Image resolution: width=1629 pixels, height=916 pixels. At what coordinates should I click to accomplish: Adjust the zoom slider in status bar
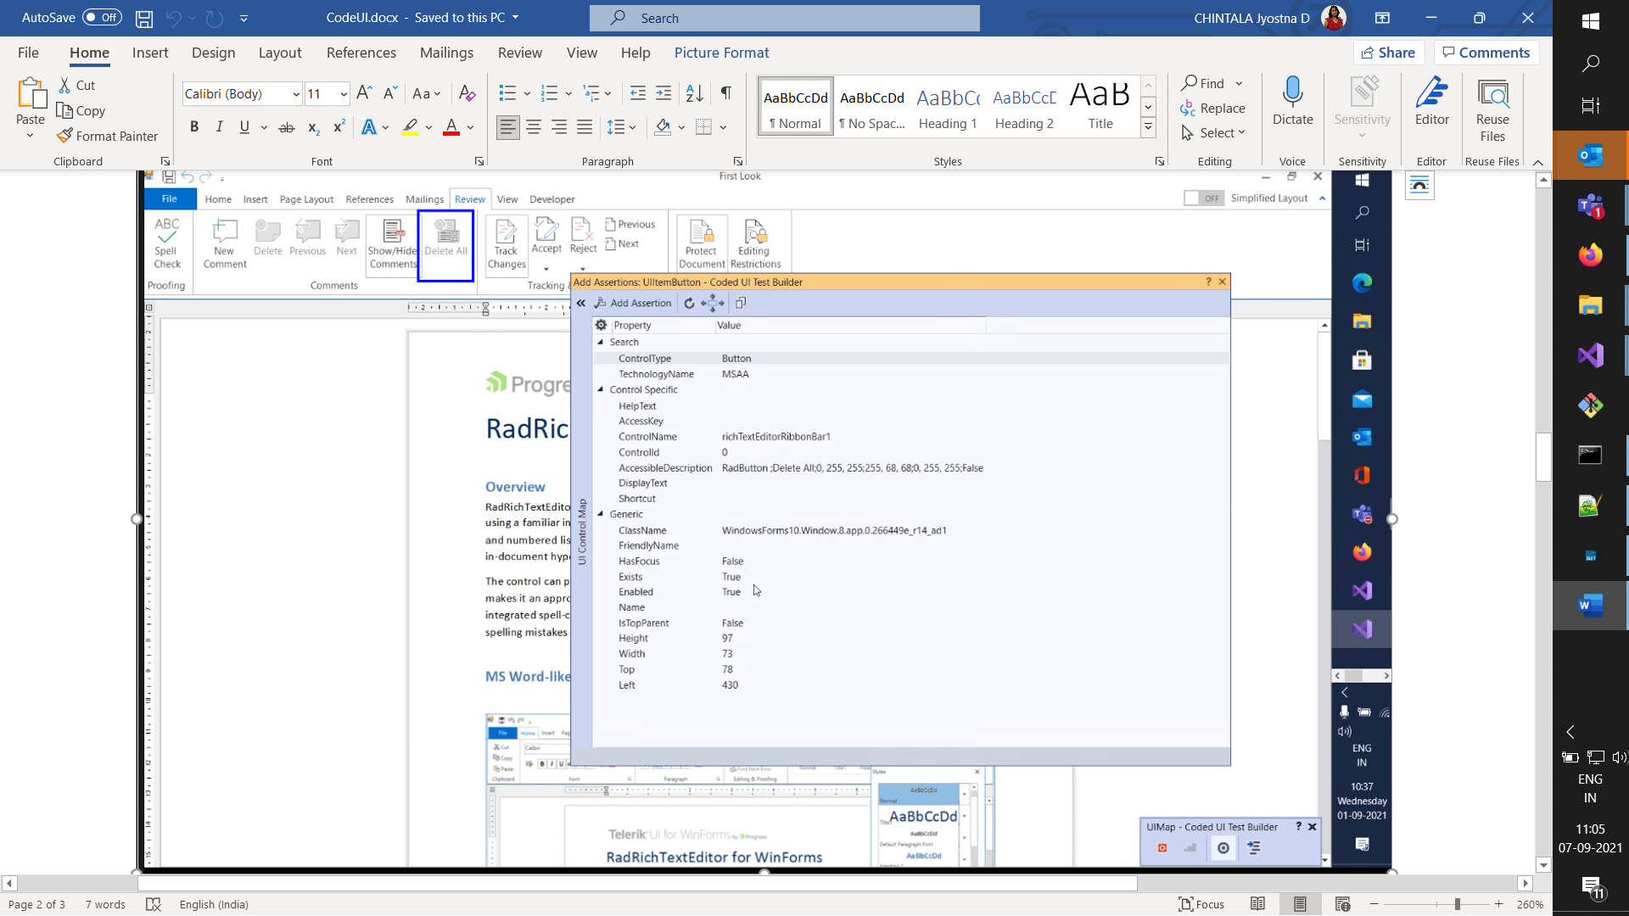click(x=1457, y=904)
